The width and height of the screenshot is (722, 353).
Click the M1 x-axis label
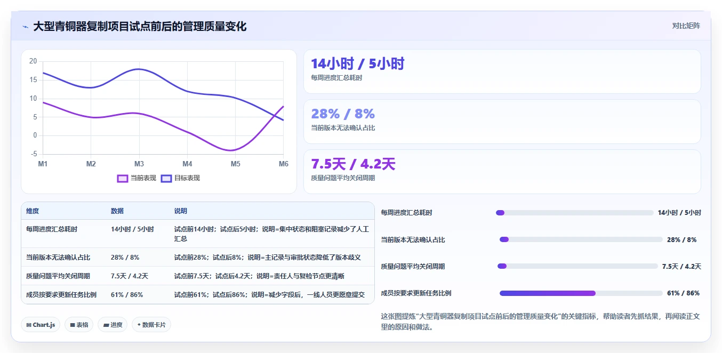[x=43, y=164]
